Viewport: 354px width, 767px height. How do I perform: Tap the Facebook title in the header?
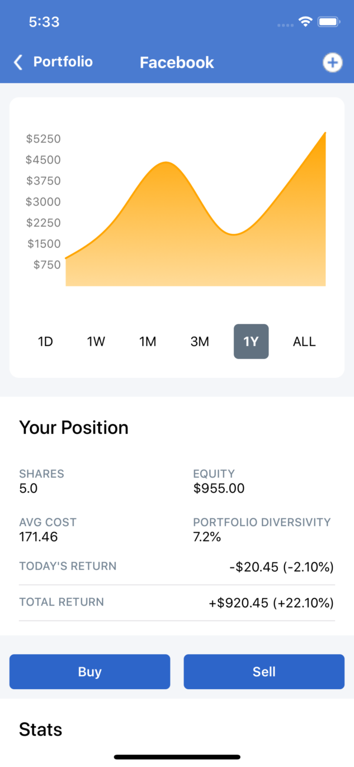pyautogui.click(x=176, y=62)
